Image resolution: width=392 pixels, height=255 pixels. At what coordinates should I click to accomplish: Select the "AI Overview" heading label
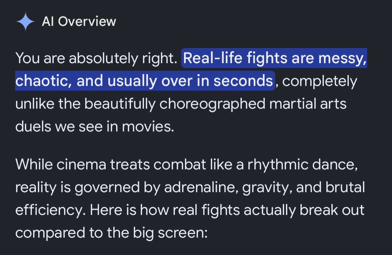79,21
